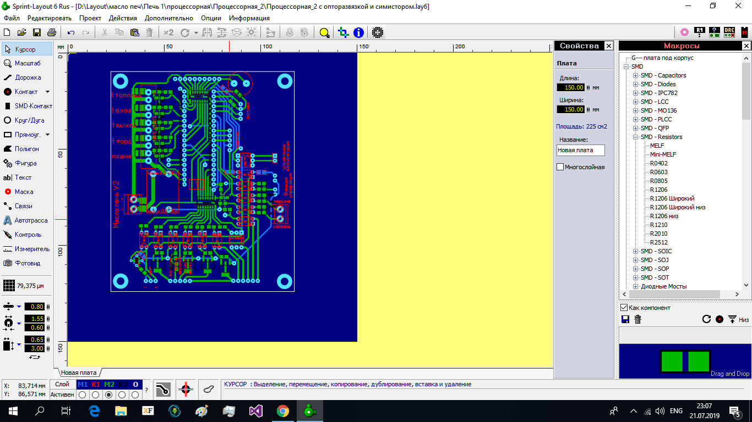
Task: Save the layout with the floppy icon
Action: pyautogui.click(x=37, y=32)
